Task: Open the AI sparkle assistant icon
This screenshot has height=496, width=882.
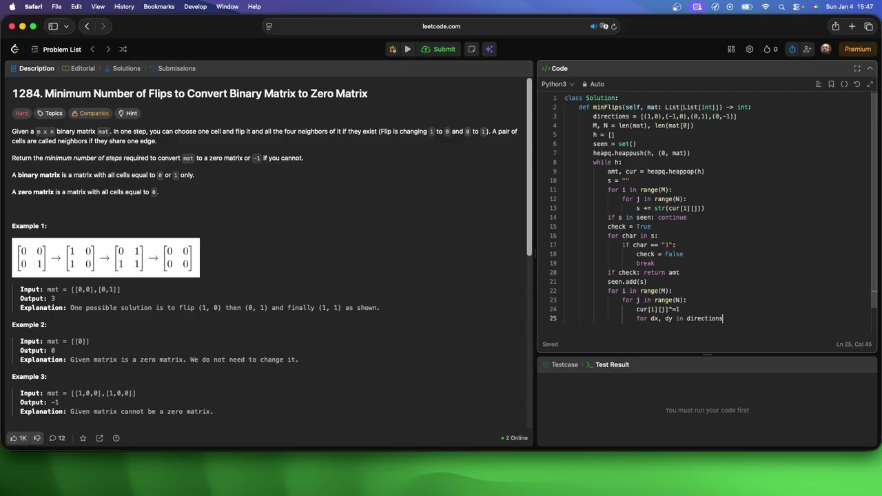Action: coord(489,49)
